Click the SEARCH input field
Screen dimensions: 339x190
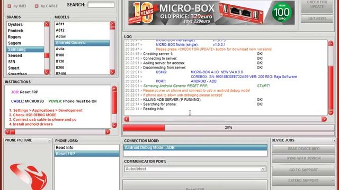click(101, 5)
